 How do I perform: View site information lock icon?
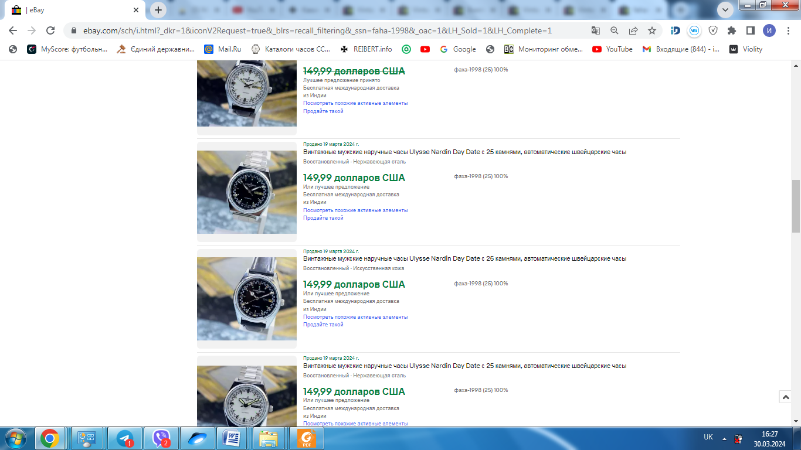tap(74, 30)
